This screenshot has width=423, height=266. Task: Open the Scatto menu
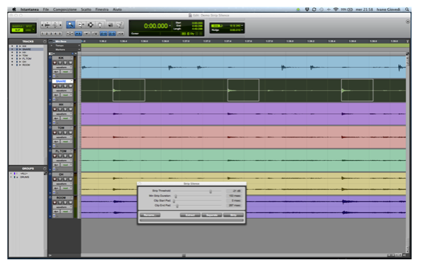(x=86, y=9)
